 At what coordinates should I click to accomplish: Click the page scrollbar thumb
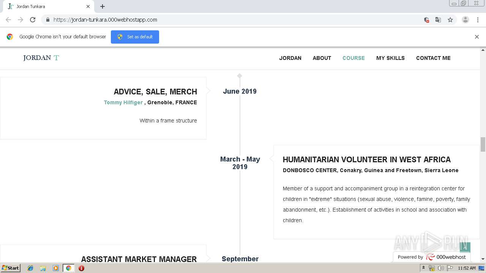[483, 144]
